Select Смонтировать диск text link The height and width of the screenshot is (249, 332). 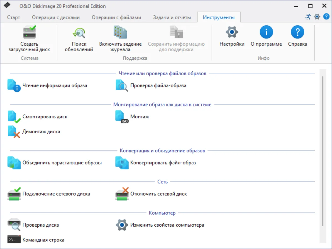(45, 117)
